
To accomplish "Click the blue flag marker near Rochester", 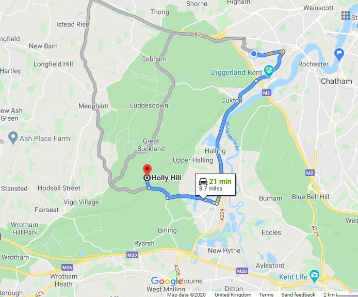I will click(339, 54).
